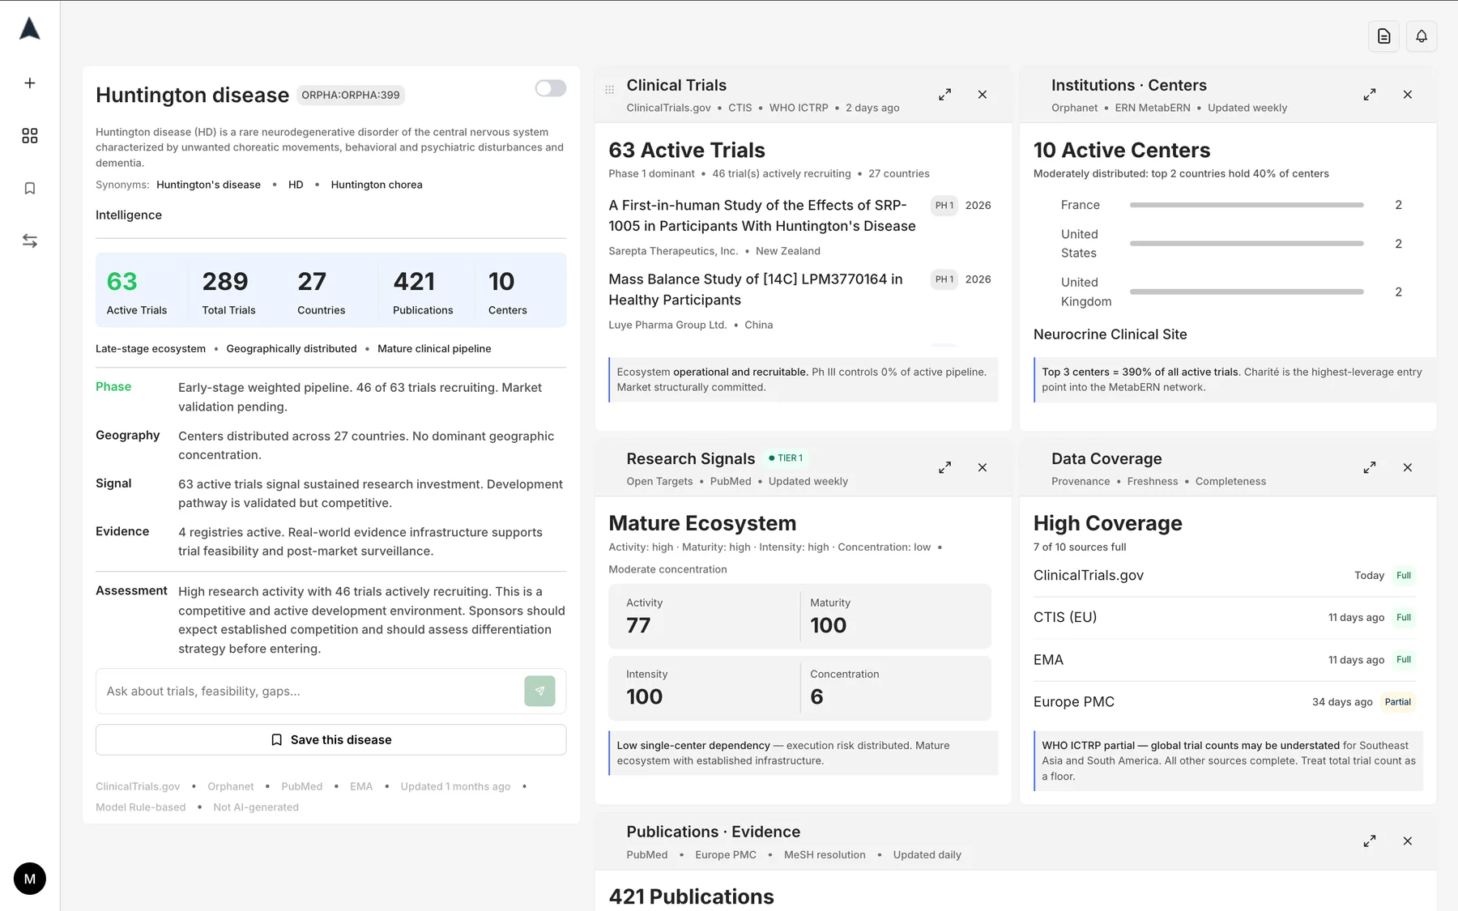Select the CTIS (EU) coverage row
Image resolution: width=1458 pixels, height=911 pixels.
(x=1224, y=618)
